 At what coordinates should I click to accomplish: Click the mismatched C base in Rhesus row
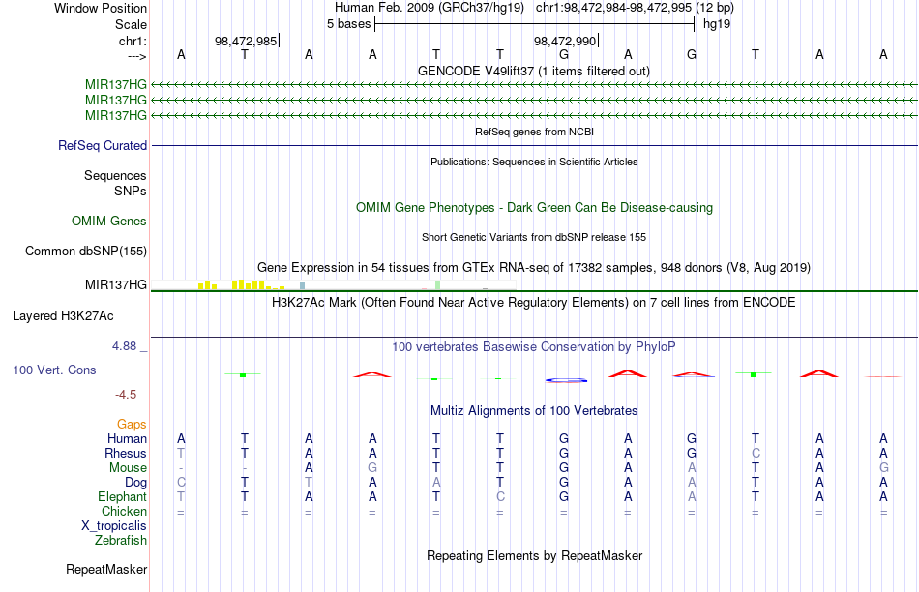point(756,453)
